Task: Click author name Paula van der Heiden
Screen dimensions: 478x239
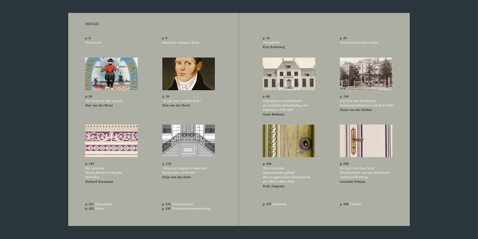Action: tap(356, 110)
